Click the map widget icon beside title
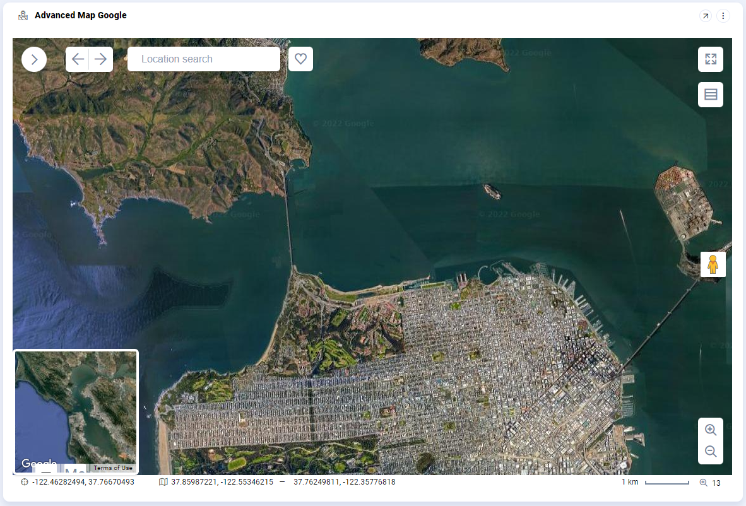The image size is (746, 506). pyautogui.click(x=23, y=15)
